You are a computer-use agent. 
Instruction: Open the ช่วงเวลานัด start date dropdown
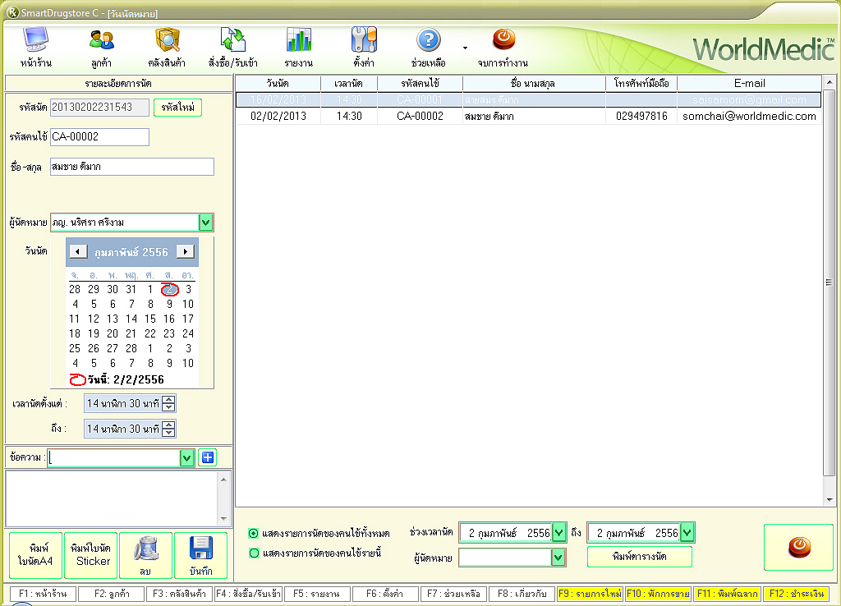pyautogui.click(x=559, y=533)
